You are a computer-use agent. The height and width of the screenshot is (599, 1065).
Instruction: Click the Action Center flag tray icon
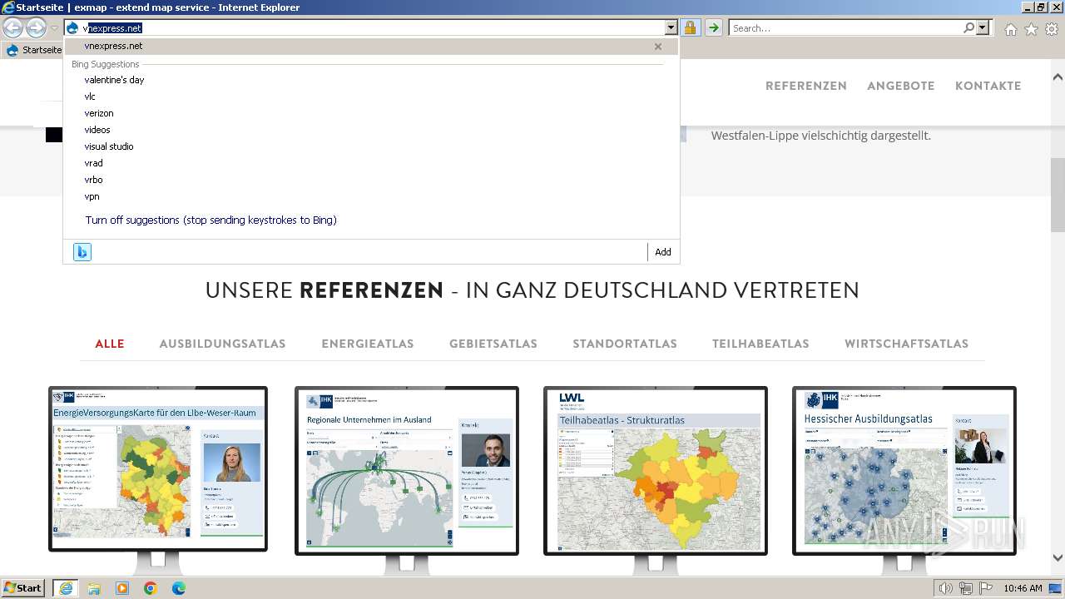pyautogui.click(x=986, y=588)
